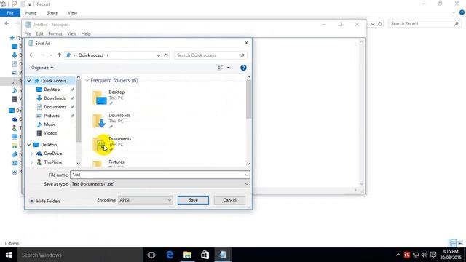Show hidden system tray icons
Image resolution: width=466 pixels, height=262 pixels.
pyautogui.click(x=398, y=255)
